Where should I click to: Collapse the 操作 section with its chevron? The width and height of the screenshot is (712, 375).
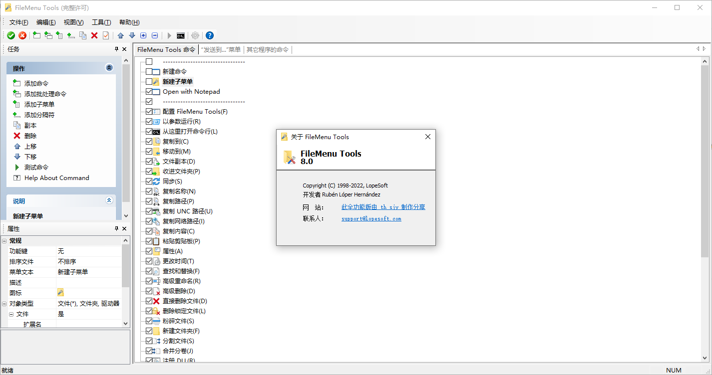click(x=109, y=68)
